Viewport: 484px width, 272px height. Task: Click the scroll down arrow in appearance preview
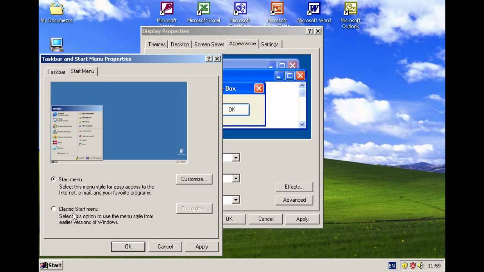(302, 124)
